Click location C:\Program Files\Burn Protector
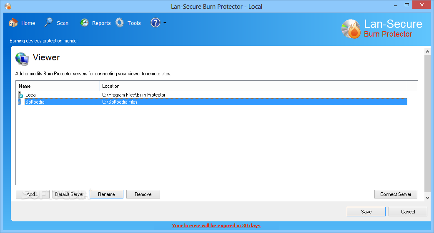The height and width of the screenshot is (233, 434). tap(134, 95)
